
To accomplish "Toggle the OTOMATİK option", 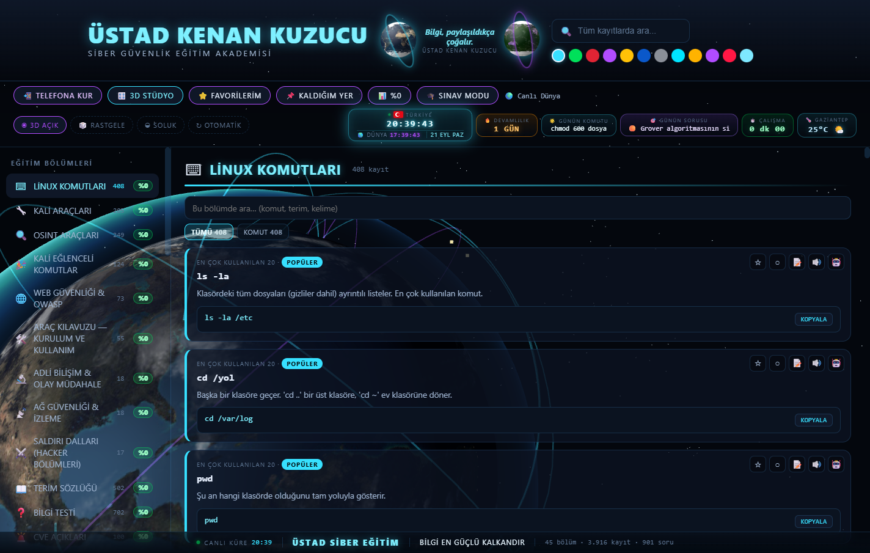I will [x=219, y=125].
